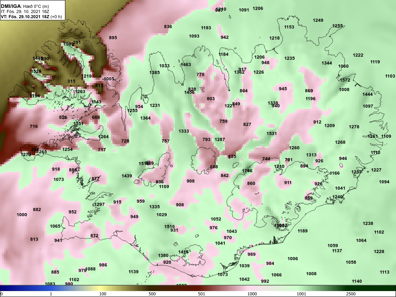The width and height of the screenshot is (396, 297).
Task: Click the 759 height value
Action: click(223, 122)
